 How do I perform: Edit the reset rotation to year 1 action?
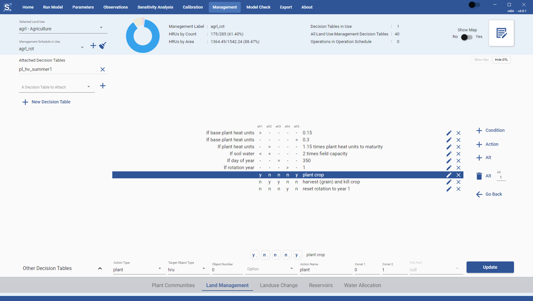click(x=449, y=189)
